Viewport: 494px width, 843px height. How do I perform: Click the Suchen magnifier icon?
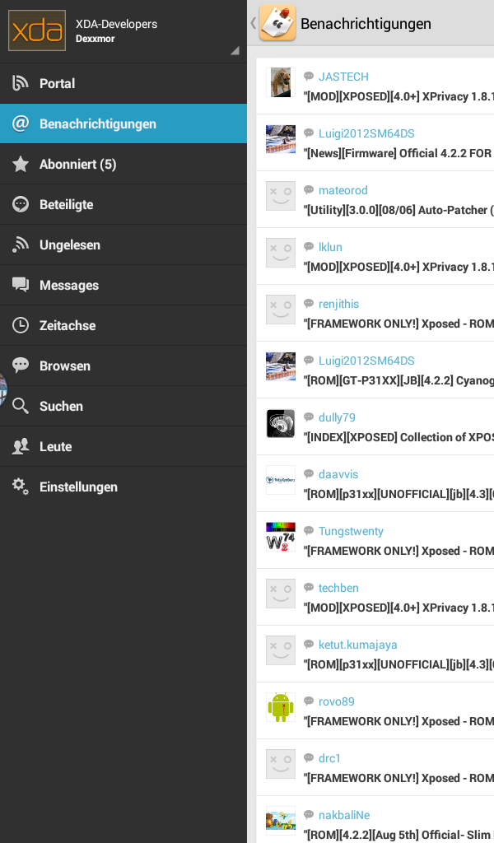tap(21, 406)
